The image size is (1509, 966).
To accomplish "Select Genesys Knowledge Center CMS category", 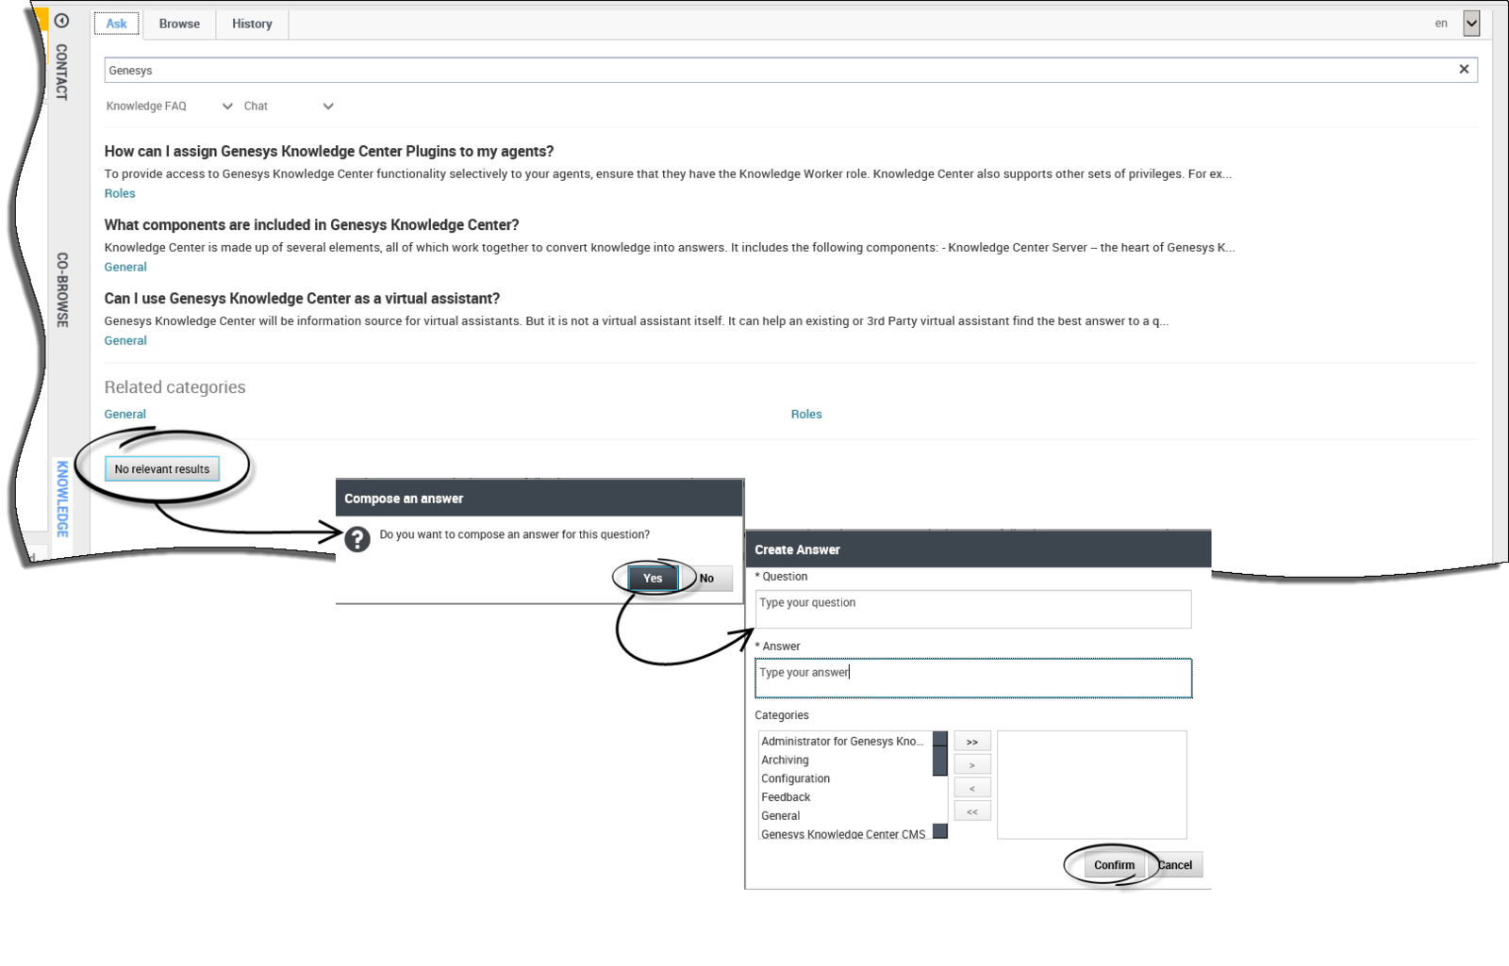I will [x=843, y=834].
